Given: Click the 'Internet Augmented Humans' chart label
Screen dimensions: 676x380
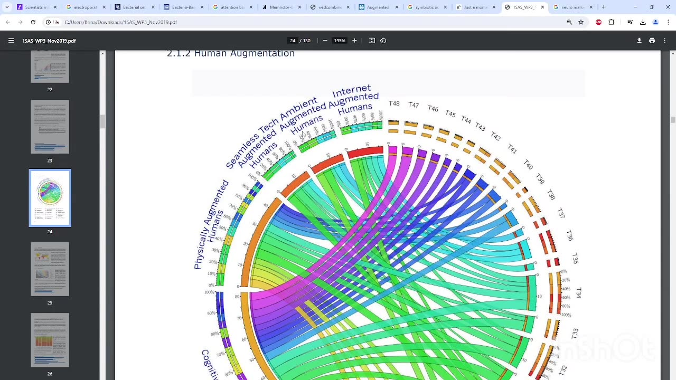Looking at the screenshot, I should pos(354,99).
